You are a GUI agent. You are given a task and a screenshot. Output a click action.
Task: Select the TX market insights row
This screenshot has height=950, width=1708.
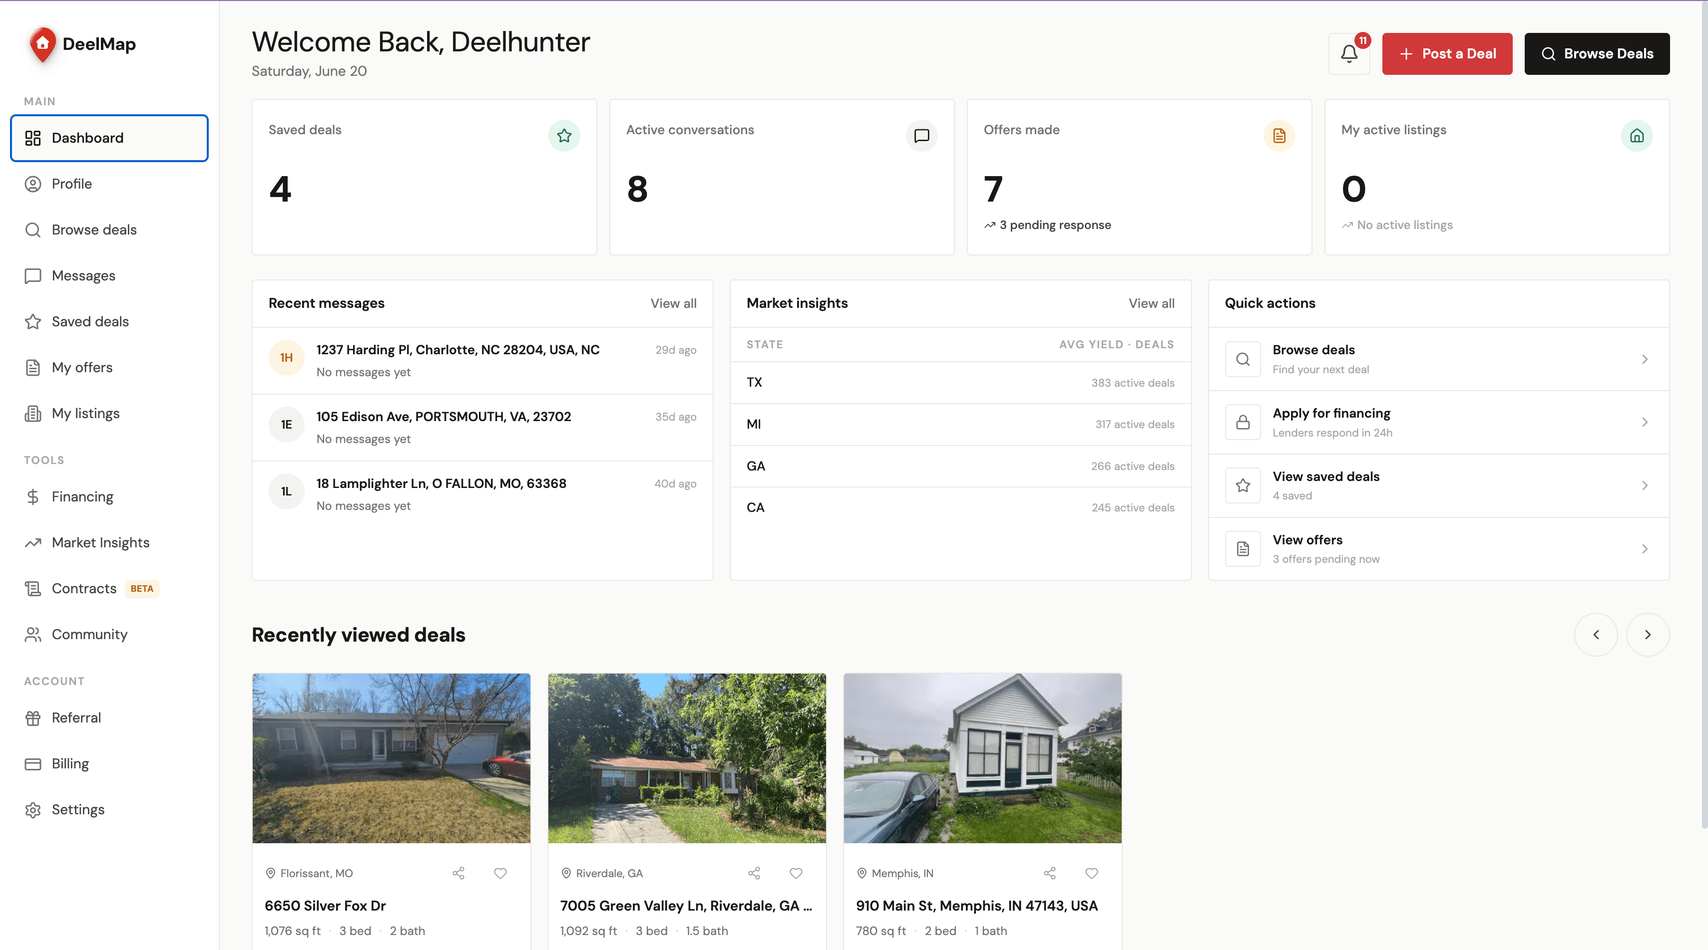(960, 383)
